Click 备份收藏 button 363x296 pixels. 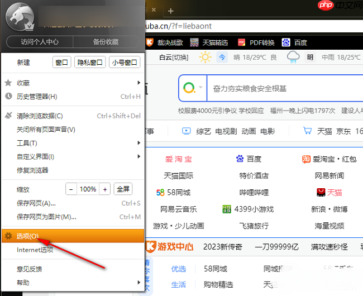[106, 42]
